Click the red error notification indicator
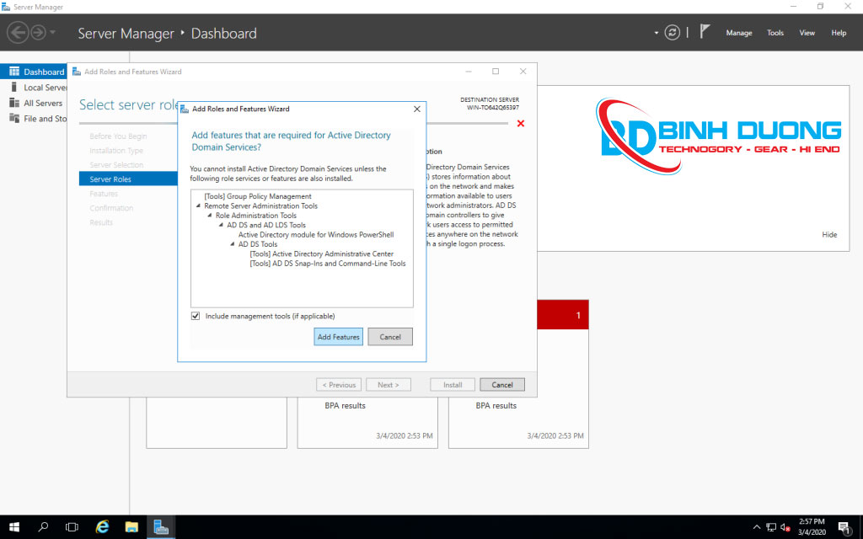The width and height of the screenshot is (863, 539). [x=521, y=123]
